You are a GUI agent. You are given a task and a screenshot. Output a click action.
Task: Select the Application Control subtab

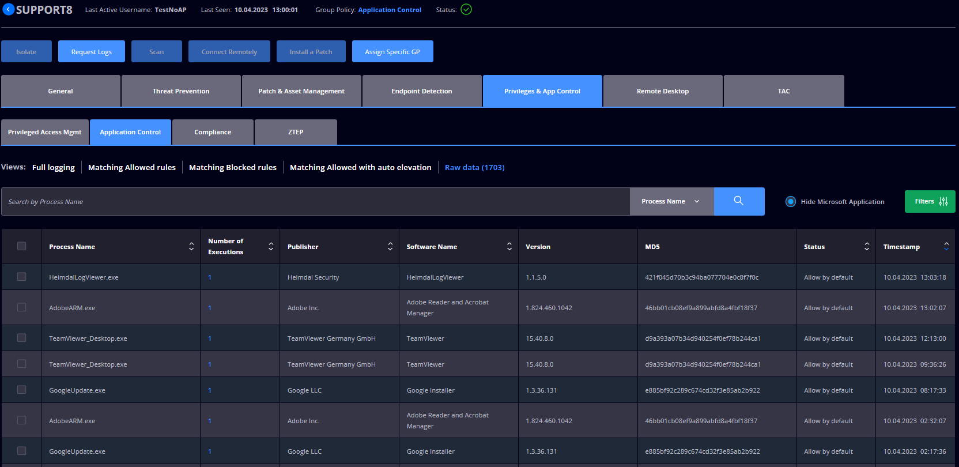pyautogui.click(x=130, y=132)
